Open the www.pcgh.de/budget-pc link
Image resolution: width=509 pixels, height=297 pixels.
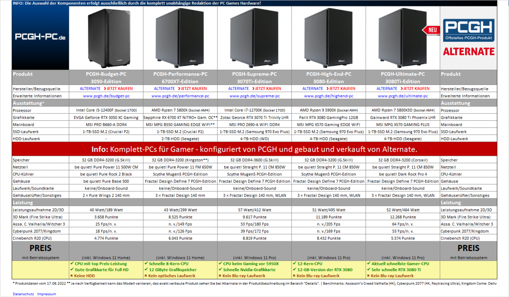pos(106,96)
